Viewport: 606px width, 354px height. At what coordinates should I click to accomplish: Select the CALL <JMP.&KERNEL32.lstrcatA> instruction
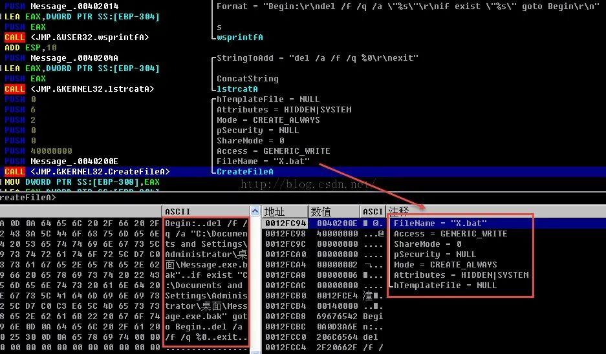tap(80, 89)
